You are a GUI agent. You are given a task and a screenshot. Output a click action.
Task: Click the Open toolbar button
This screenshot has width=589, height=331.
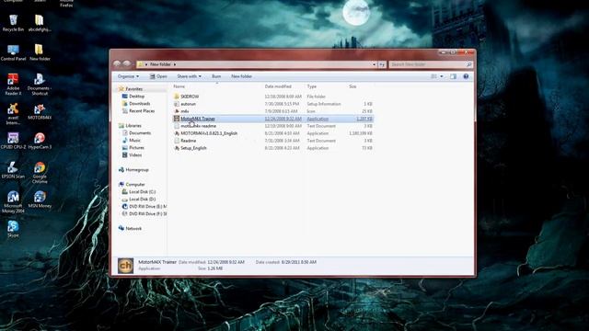(x=158, y=76)
